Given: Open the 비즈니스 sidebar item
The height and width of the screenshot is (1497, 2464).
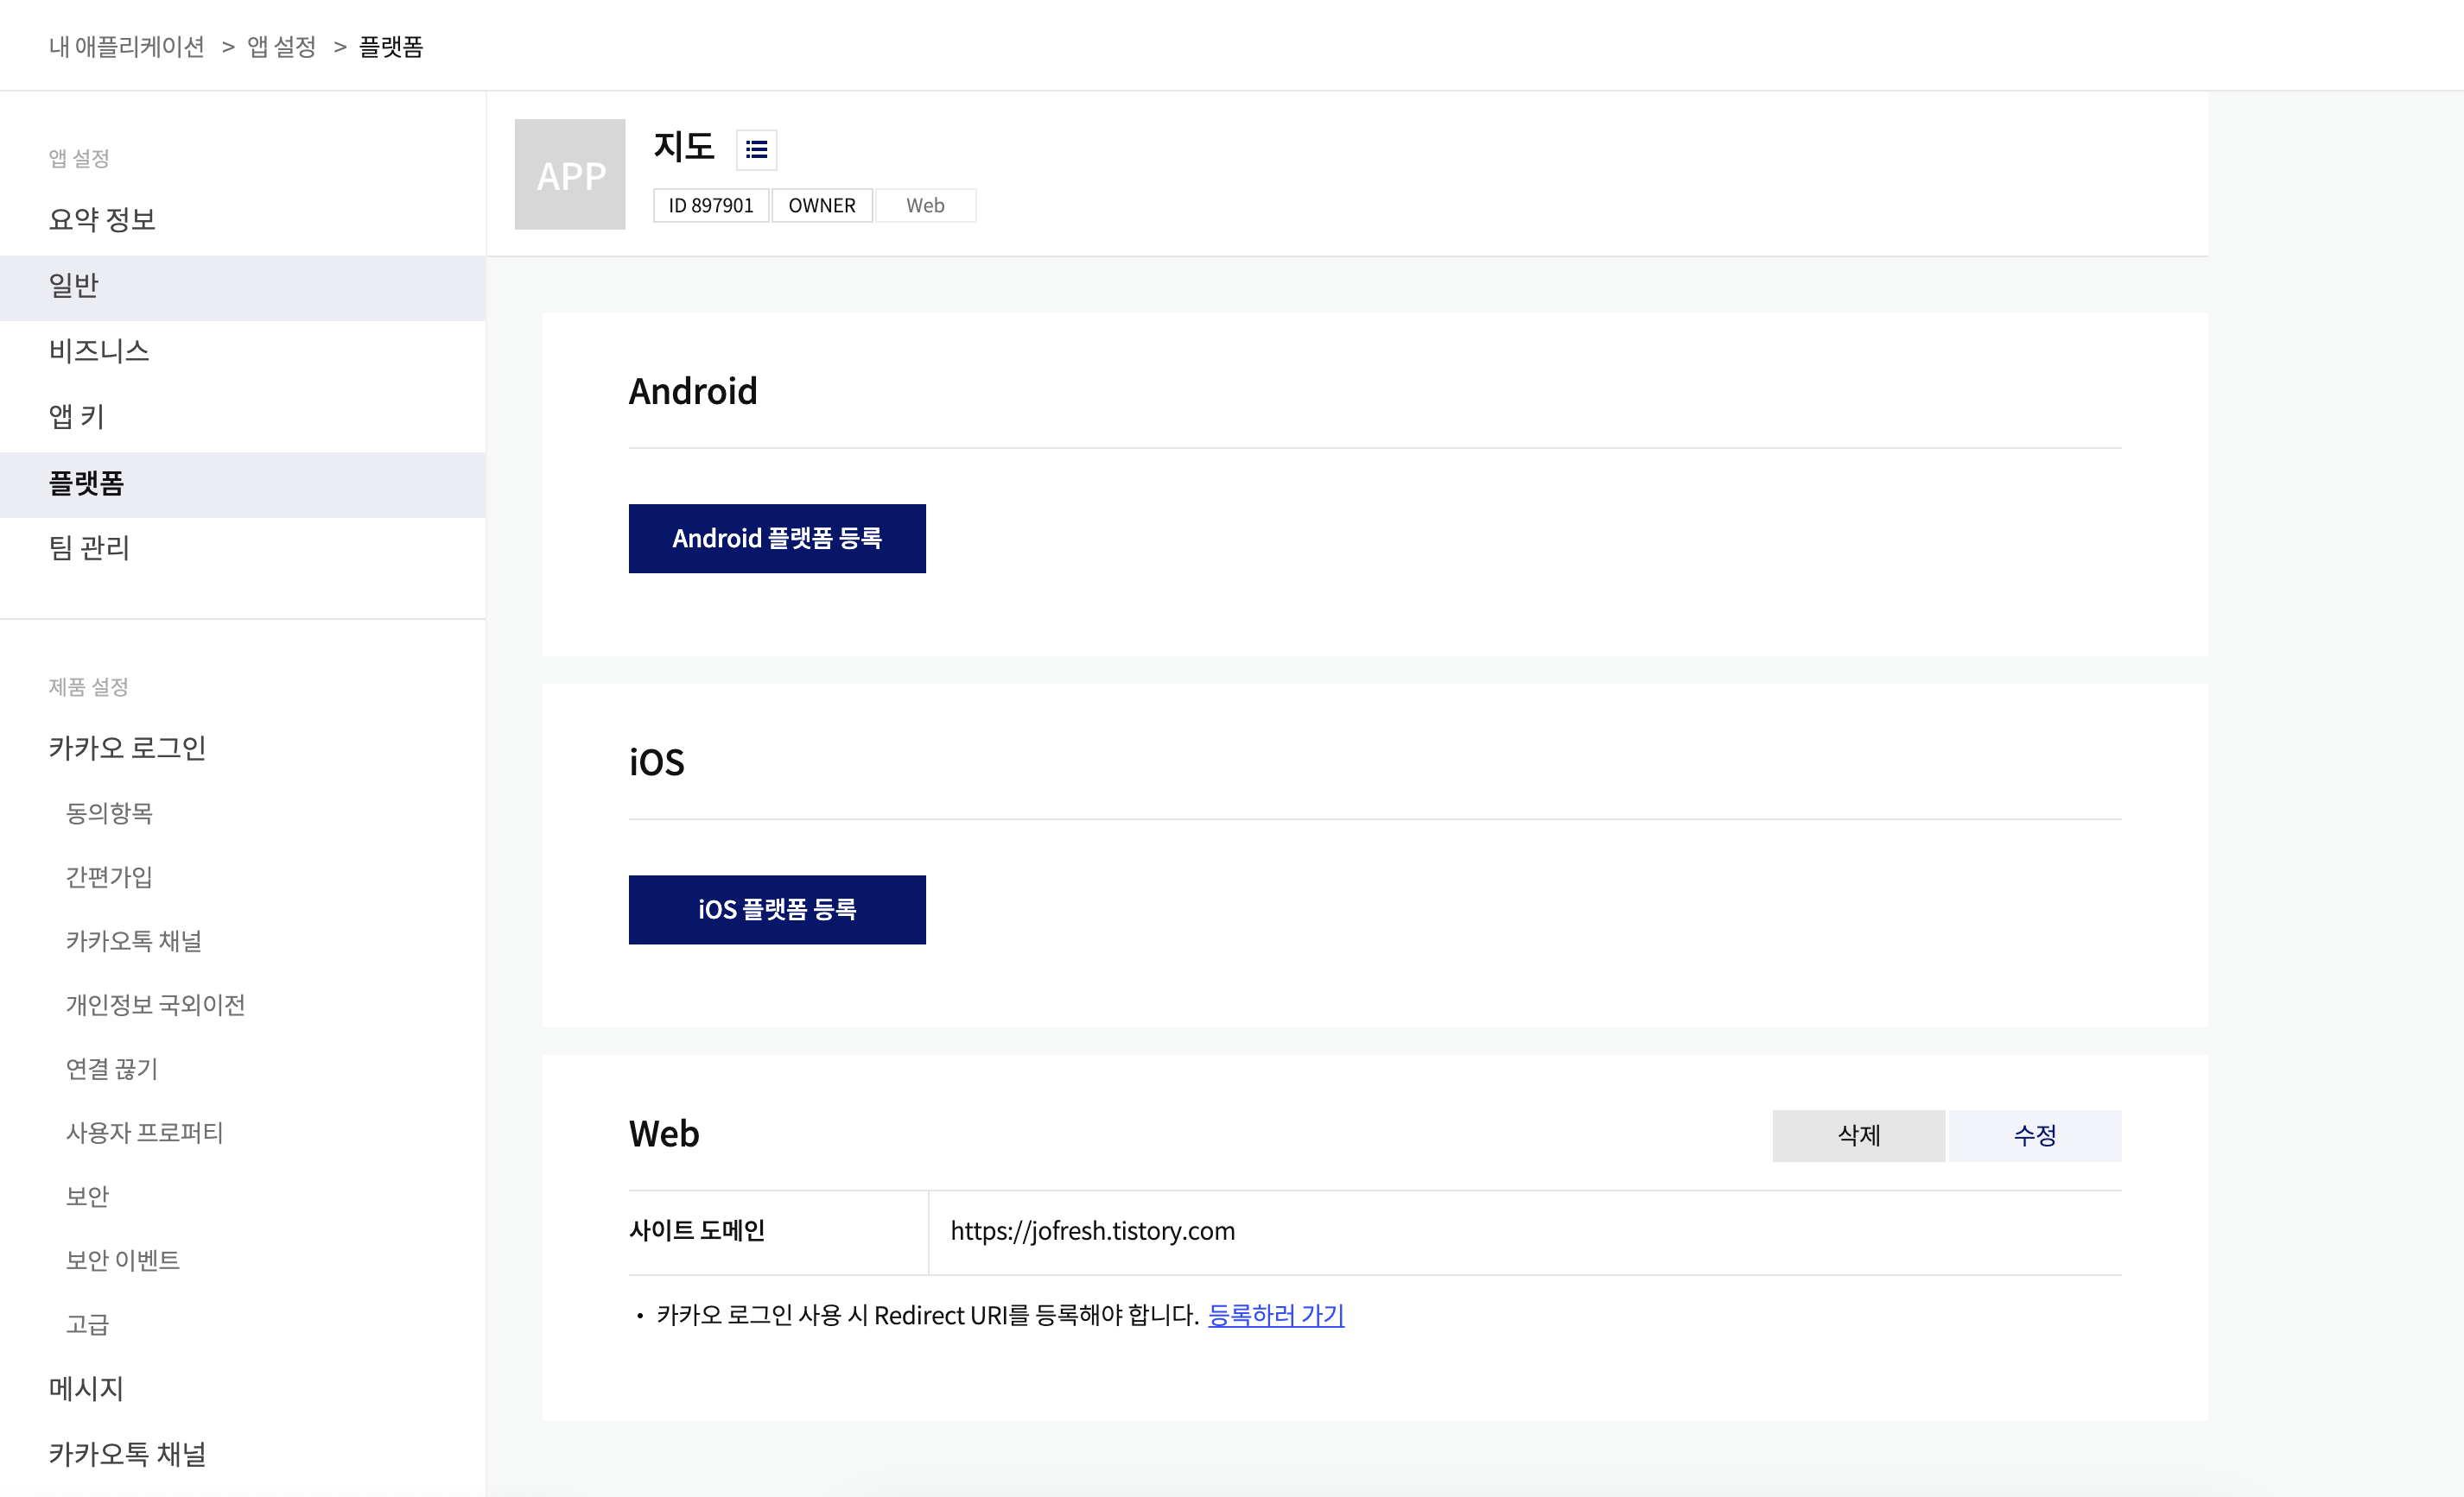Looking at the screenshot, I should 99,351.
